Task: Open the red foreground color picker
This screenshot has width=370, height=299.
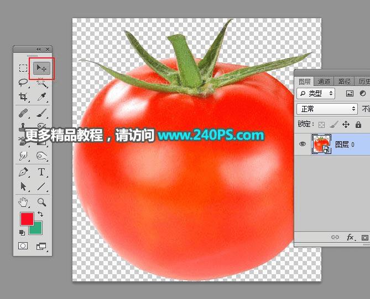Action: point(27,218)
